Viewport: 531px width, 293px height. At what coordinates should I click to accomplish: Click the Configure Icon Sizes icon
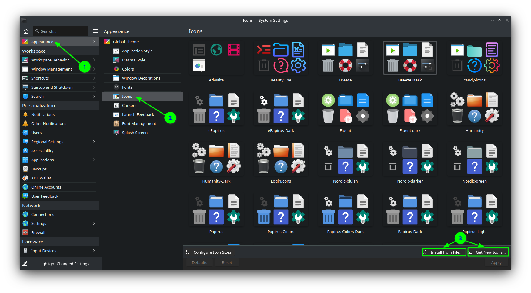pyautogui.click(x=188, y=252)
